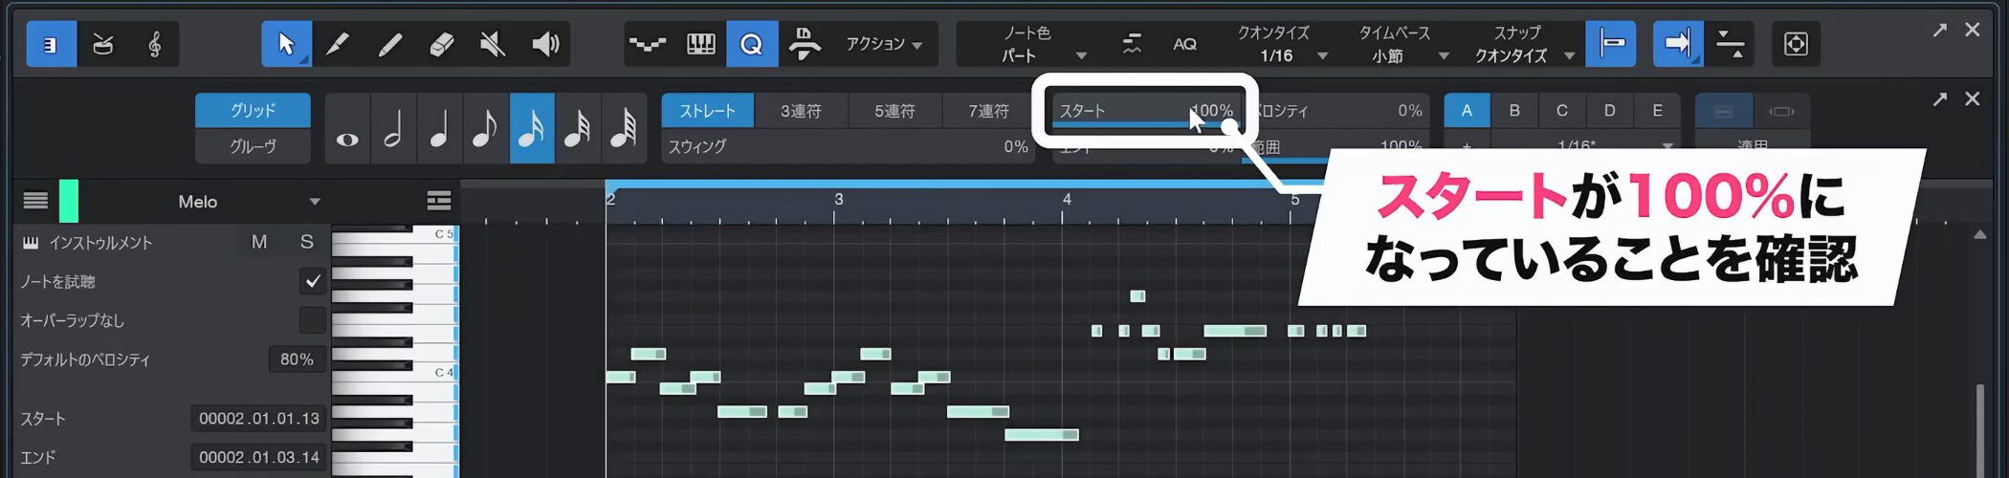
Task: Open the drum editor view
Action: pyautogui.click(x=103, y=44)
